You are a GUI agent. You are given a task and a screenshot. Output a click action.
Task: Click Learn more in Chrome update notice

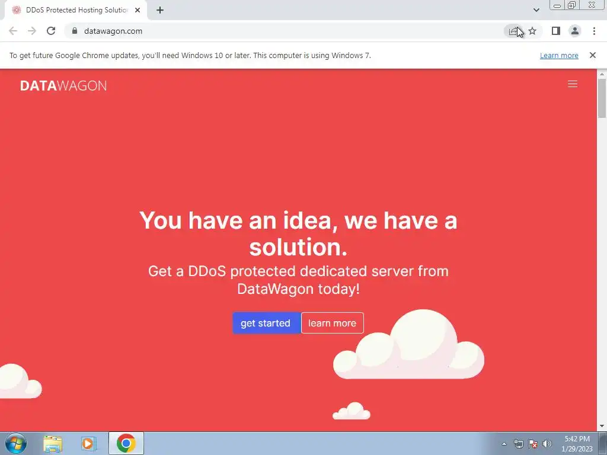(559, 55)
